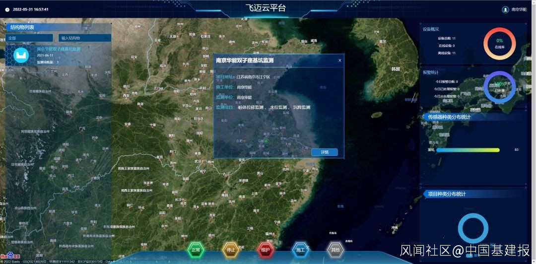Click the user avatar icon beside 南京华能
This screenshot has width=536, height=264.
(505, 9)
